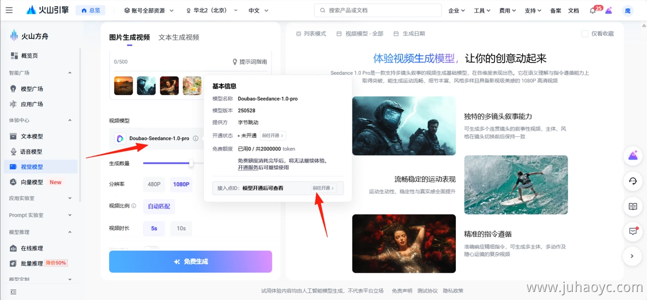Select 480P resolution
This screenshot has height=300, width=647.
coord(154,184)
